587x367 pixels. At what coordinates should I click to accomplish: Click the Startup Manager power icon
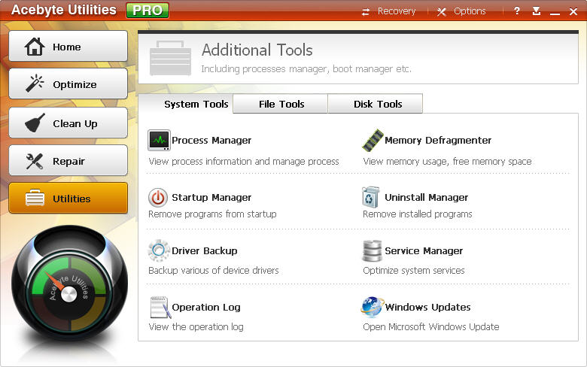click(158, 198)
